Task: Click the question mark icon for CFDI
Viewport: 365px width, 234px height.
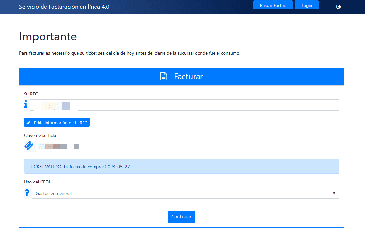Action: coord(27,193)
